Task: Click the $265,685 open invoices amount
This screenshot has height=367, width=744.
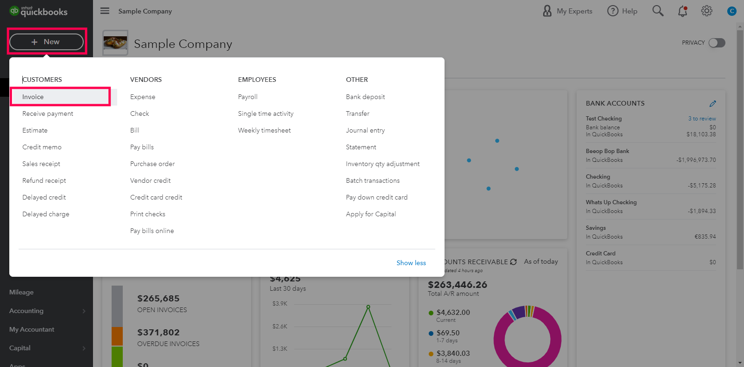Action: point(158,299)
